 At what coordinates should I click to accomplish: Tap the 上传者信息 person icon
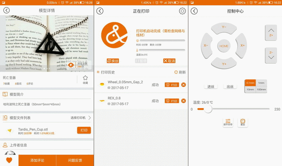[x=5, y=145]
